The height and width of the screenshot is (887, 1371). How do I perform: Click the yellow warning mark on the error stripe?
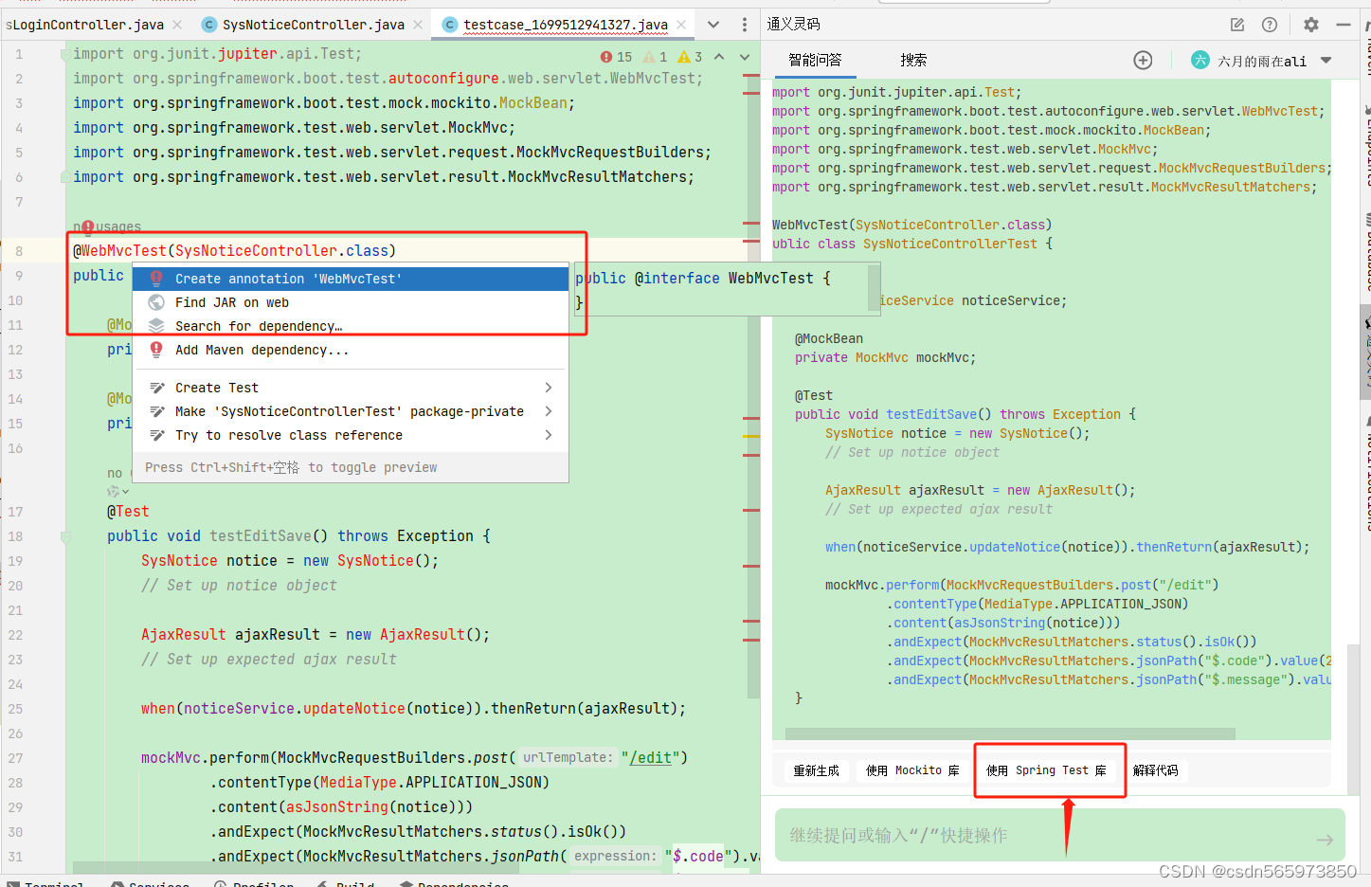[x=751, y=436]
